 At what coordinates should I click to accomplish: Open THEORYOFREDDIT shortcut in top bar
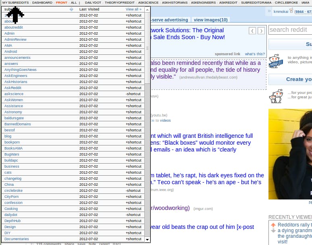point(120,2)
